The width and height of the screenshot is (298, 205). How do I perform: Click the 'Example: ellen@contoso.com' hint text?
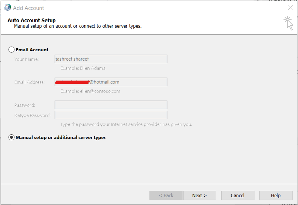(90, 91)
